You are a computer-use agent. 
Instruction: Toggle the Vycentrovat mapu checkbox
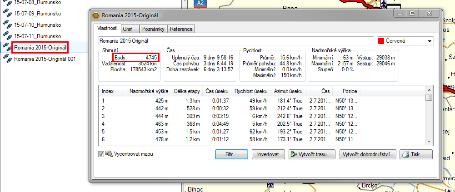click(101, 154)
